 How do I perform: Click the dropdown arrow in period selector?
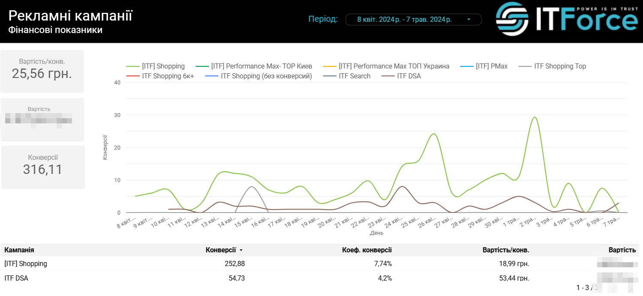[x=468, y=20]
